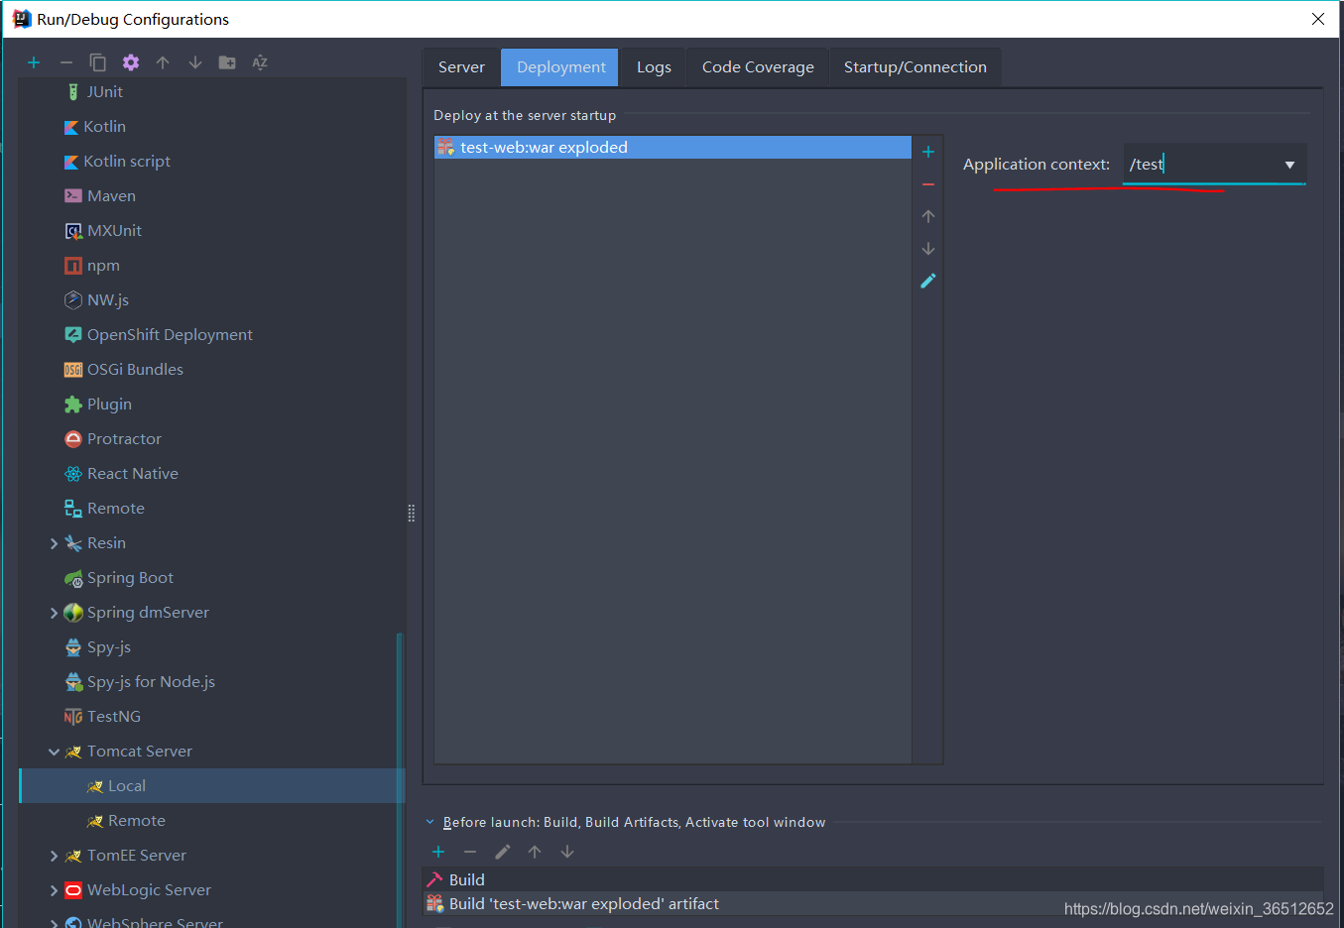The width and height of the screenshot is (1344, 928).
Task: Move the configuration down in left toolbar
Action: point(195,62)
